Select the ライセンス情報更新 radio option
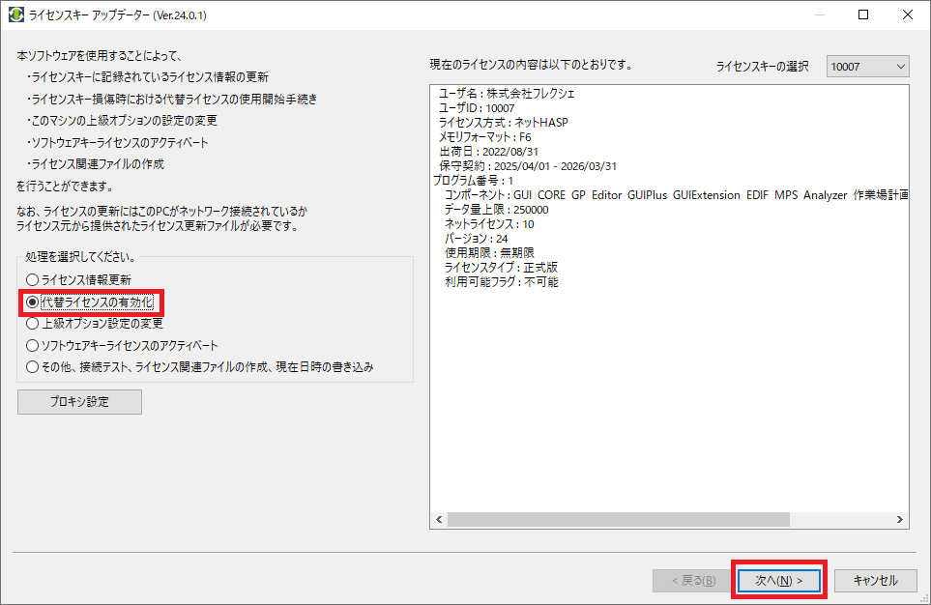Image resolution: width=931 pixels, height=605 pixels. [33, 279]
